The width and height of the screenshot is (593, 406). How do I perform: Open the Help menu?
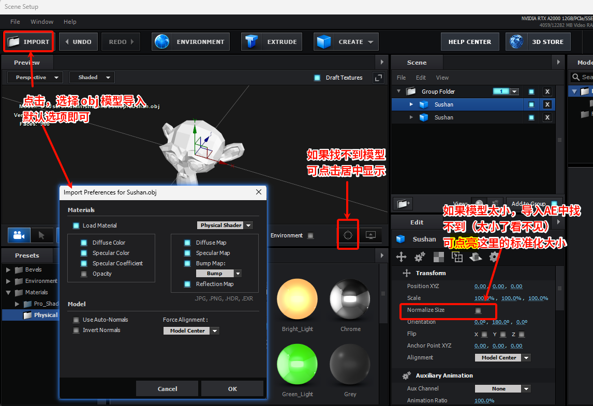70,22
